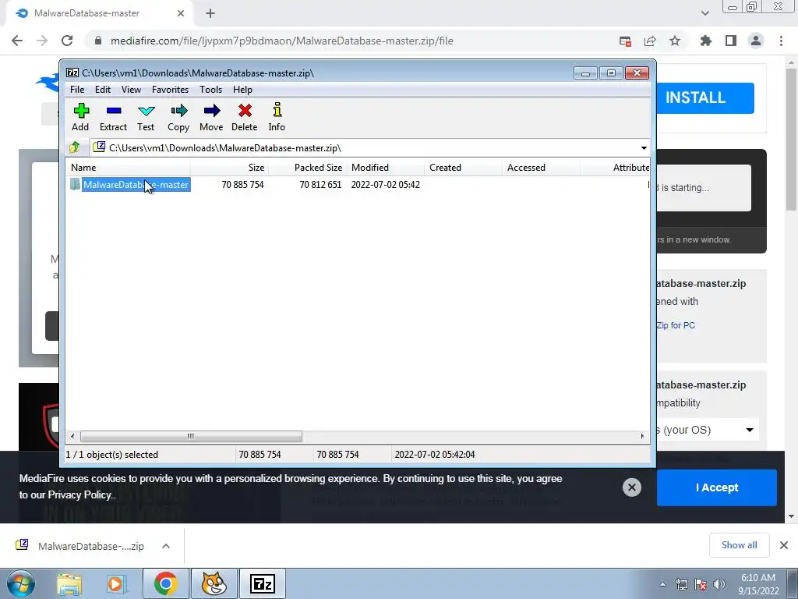The width and height of the screenshot is (798, 599).
Task: Sort by Name column header
Action: [x=129, y=168]
